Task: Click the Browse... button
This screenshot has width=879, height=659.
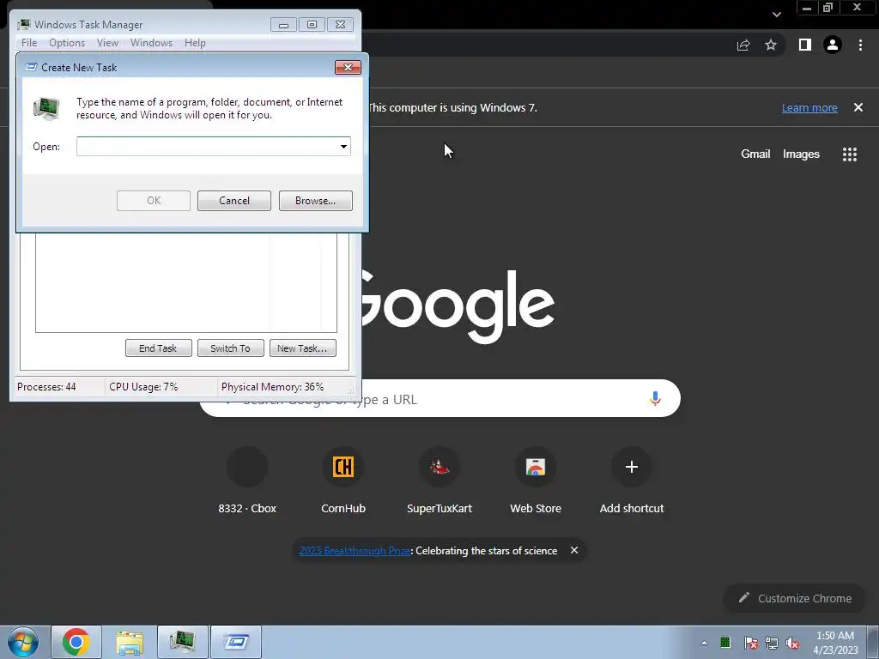Action: 316,201
